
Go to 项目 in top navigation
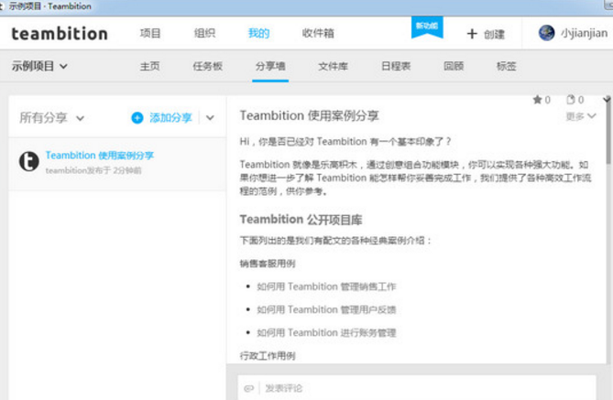[150, 33]
